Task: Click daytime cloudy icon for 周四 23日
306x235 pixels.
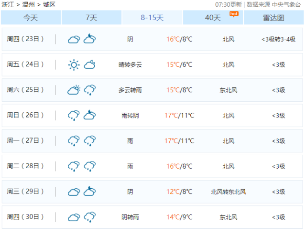Action: 74,39
